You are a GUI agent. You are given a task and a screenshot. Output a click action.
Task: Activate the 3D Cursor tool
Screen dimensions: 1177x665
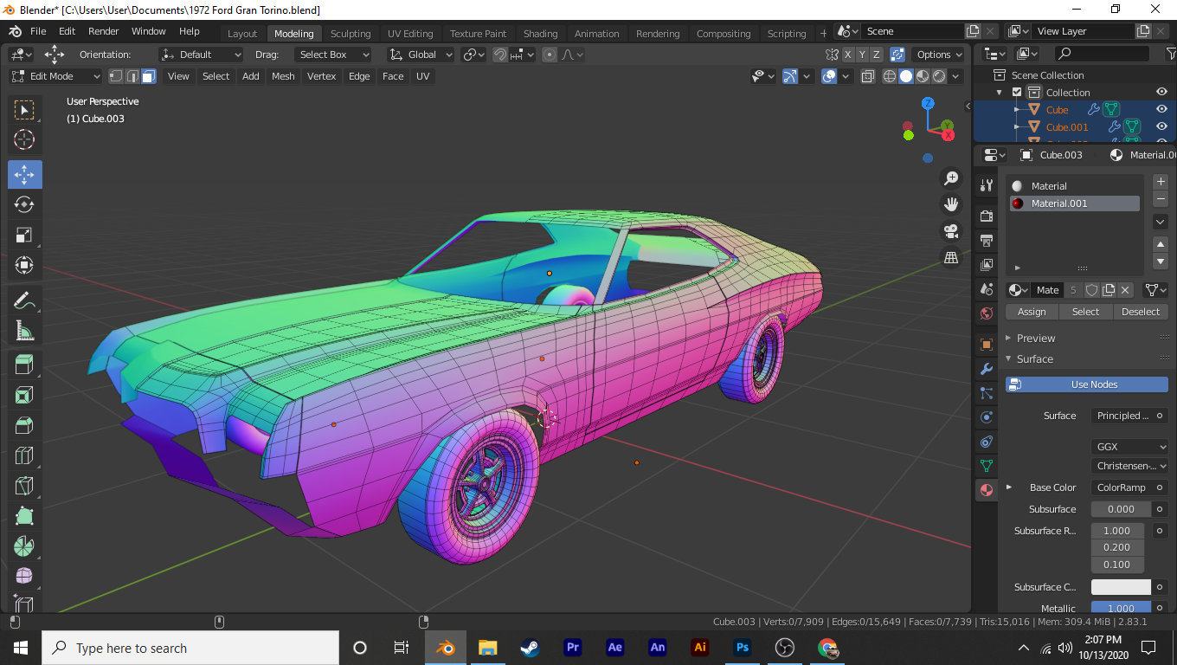coord(24,139)
